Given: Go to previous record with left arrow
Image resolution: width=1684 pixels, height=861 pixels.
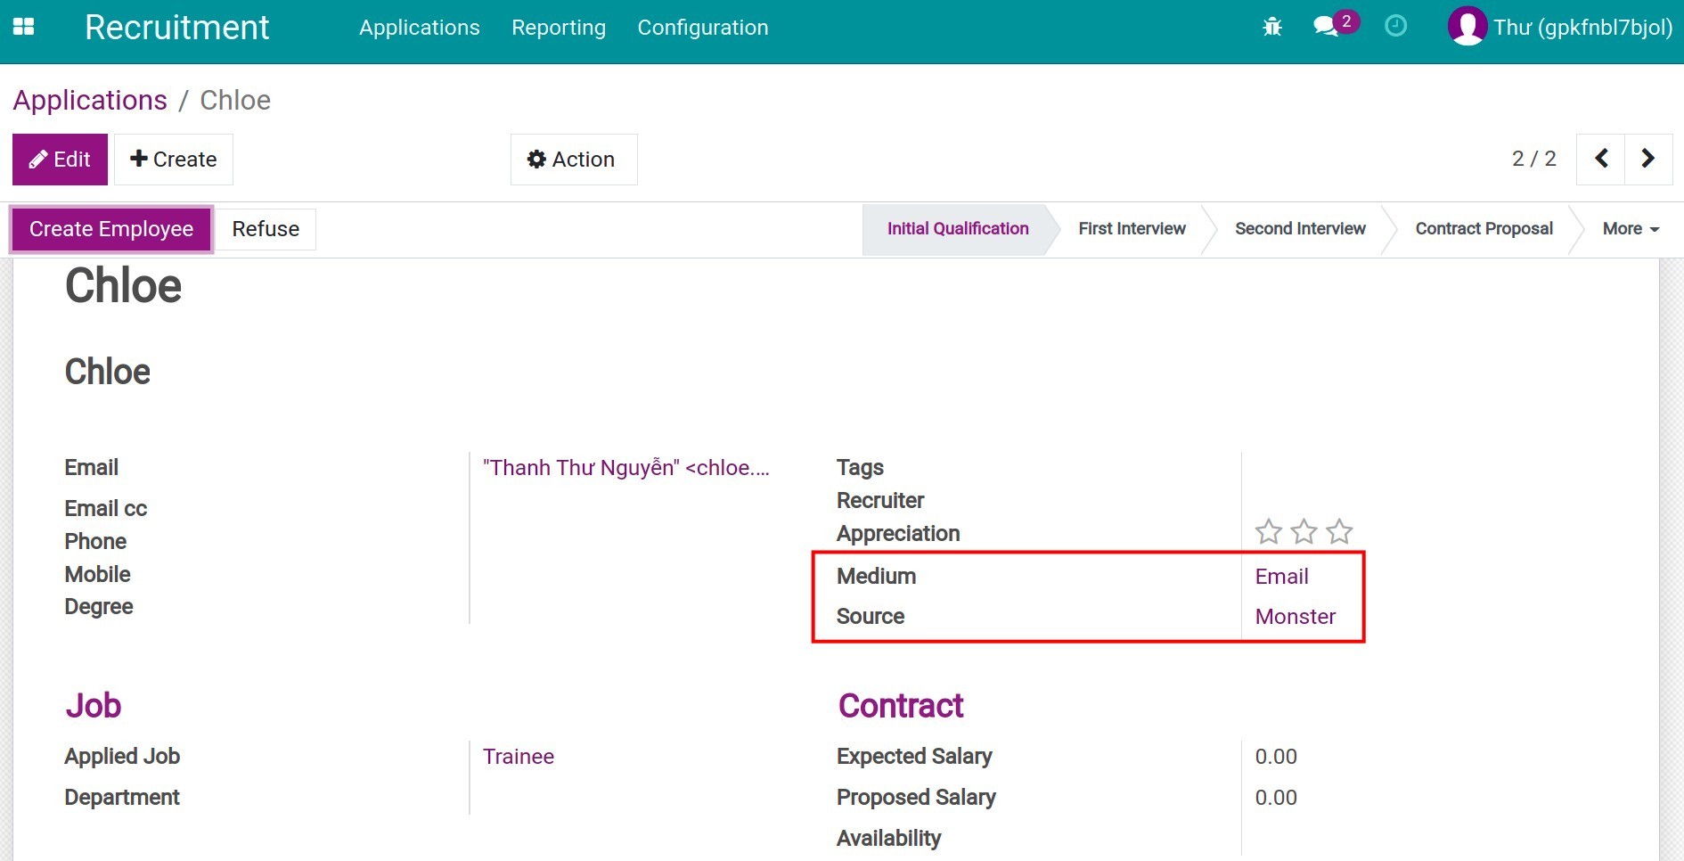Looking at the screenshot, I should point(1600,159).
